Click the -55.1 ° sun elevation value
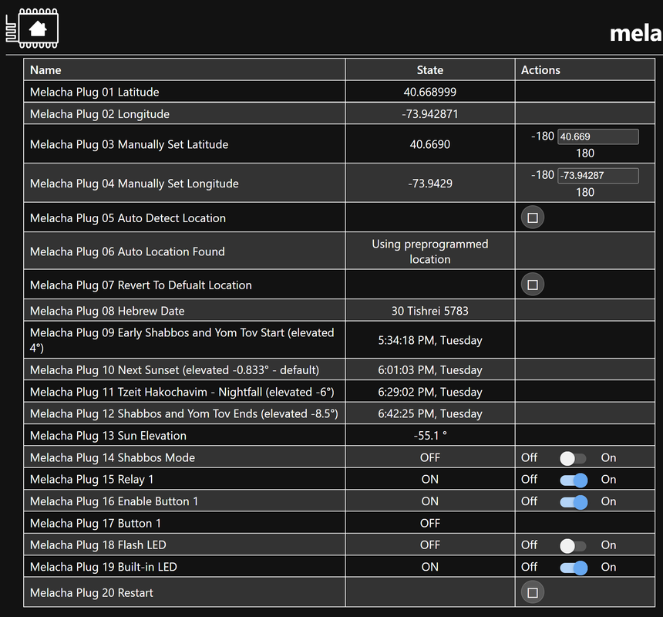The image size is (663, 617). pos(430,436)
